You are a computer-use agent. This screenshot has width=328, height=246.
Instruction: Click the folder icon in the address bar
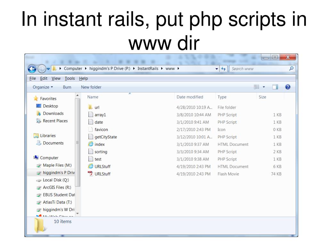point(54,69)
